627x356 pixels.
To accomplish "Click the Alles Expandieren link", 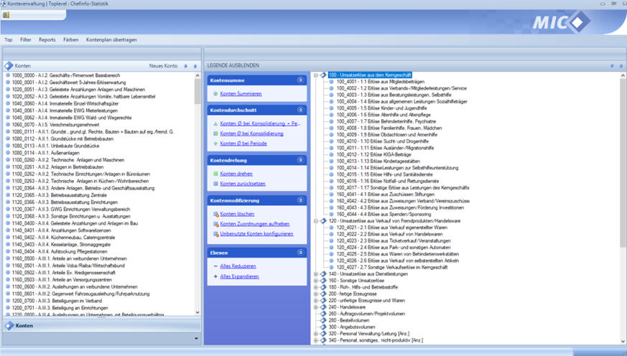I will [x=238, y=276].
